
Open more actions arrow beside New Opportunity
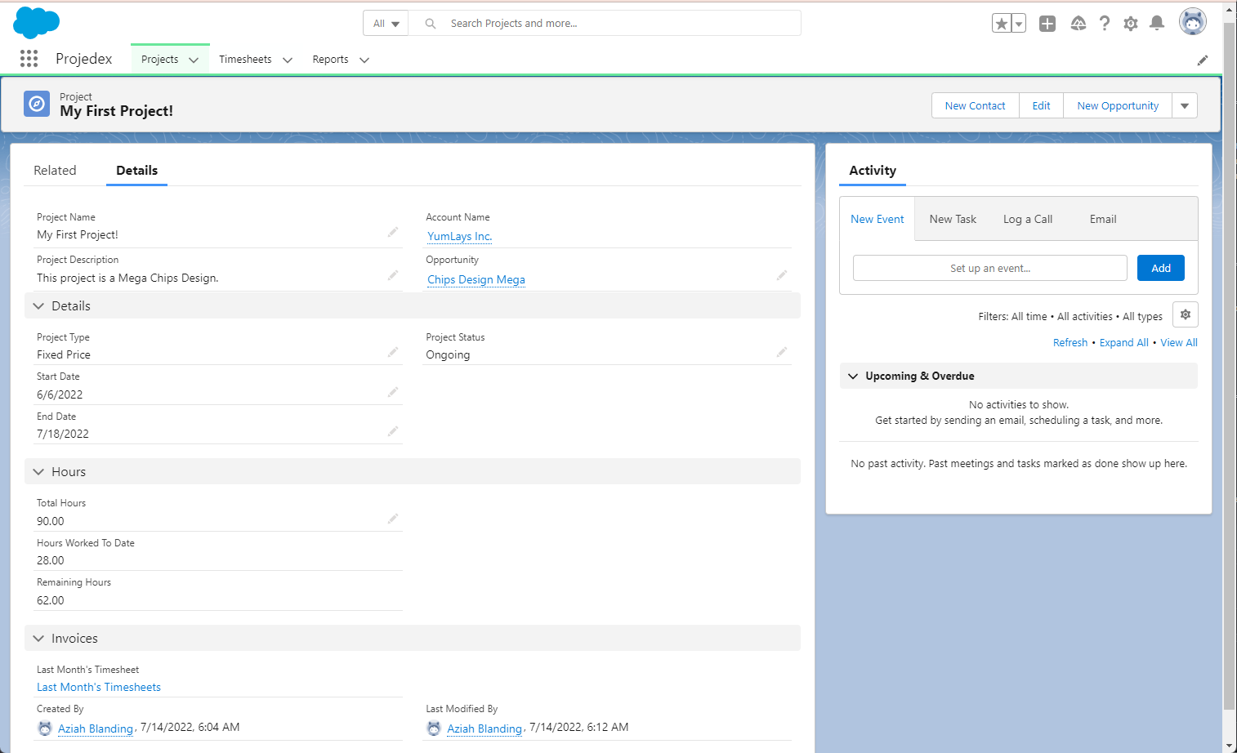click(x=1185, y=105)
